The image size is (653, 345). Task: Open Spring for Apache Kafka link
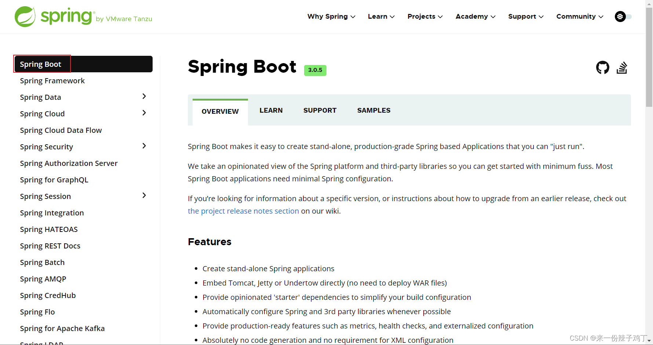pyautogui.click(x=62, y=328)
